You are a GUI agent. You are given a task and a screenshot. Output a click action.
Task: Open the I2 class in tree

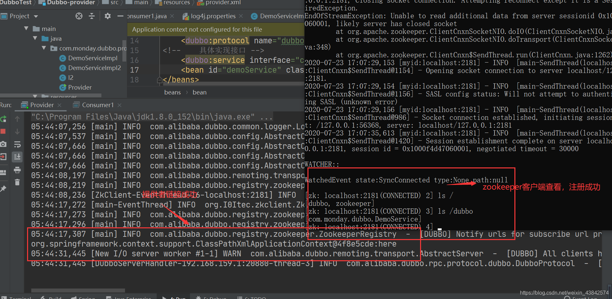(71, 78)
